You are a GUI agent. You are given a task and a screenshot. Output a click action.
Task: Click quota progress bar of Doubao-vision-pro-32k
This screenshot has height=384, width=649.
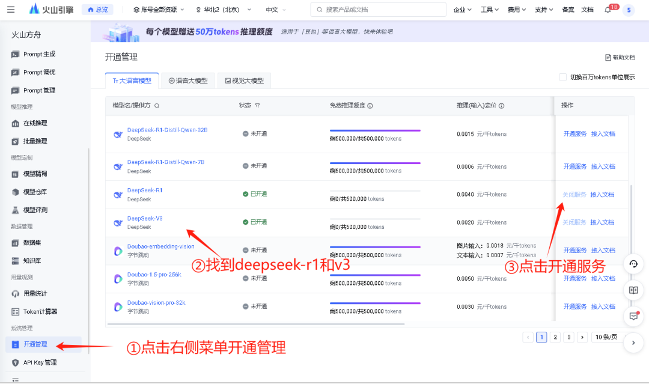click(x=375, y=303)
